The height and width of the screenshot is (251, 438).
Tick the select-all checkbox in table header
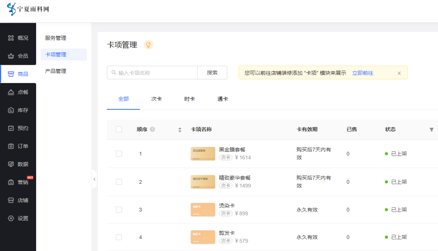pos(119,129)
